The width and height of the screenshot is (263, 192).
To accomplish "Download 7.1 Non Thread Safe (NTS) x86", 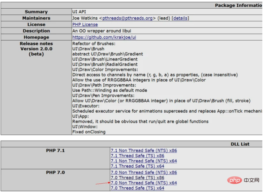I will pyautogui.click(x=144, y=151).
